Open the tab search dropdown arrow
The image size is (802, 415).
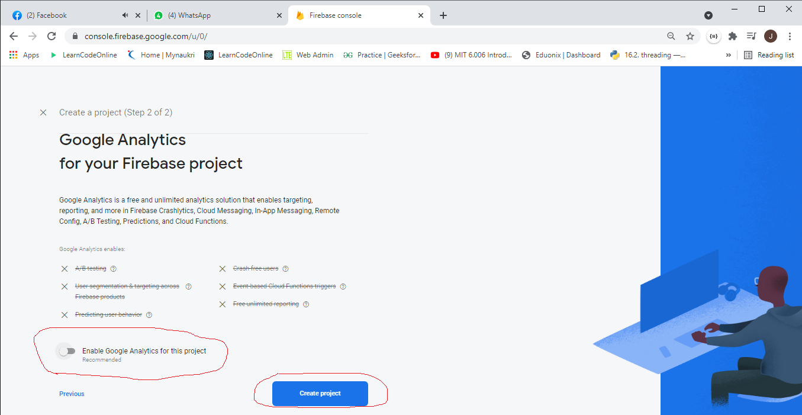tap(708, 15)
